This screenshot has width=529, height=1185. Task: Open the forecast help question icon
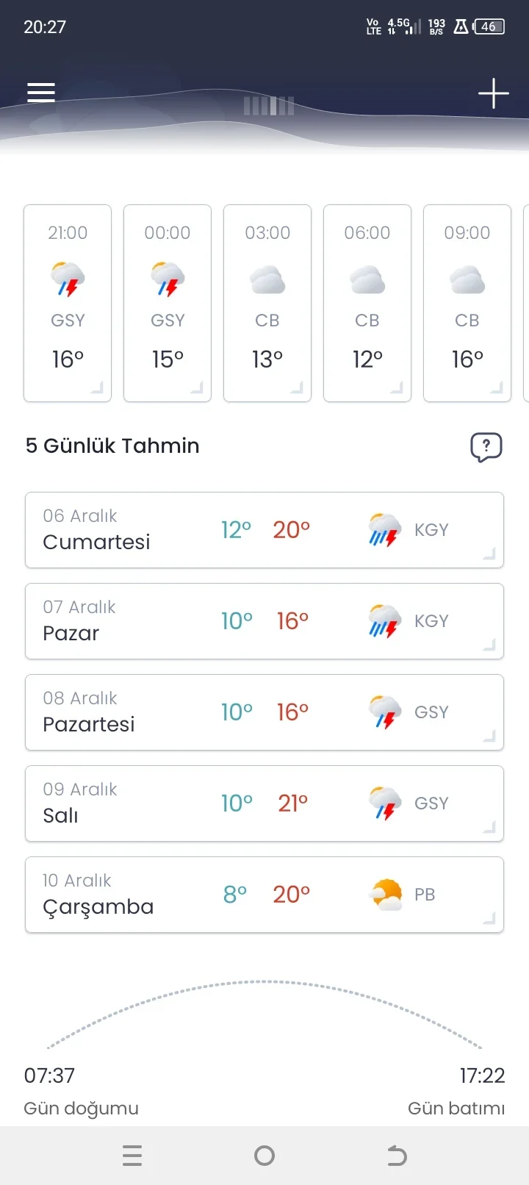pyautogui.click(x=486, y=446)
